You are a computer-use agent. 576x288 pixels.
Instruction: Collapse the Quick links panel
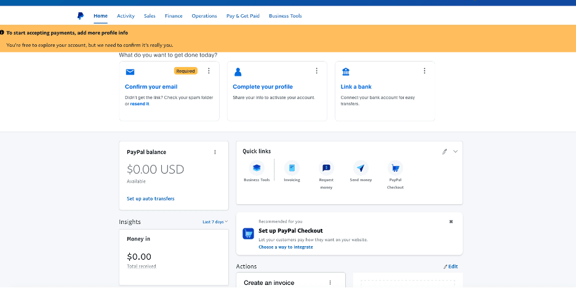(455, 151)
